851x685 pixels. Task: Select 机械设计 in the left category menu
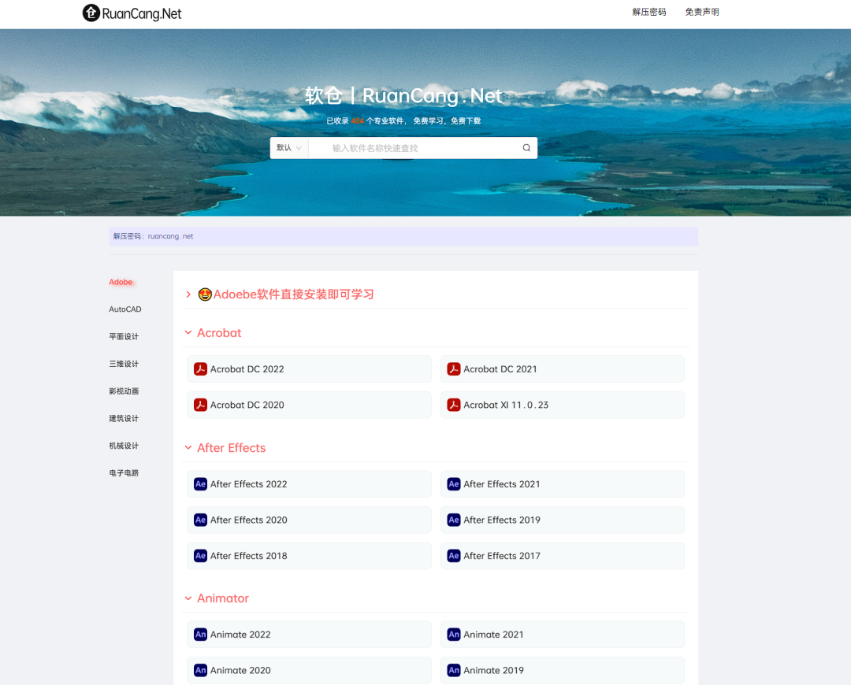(124, 446)
